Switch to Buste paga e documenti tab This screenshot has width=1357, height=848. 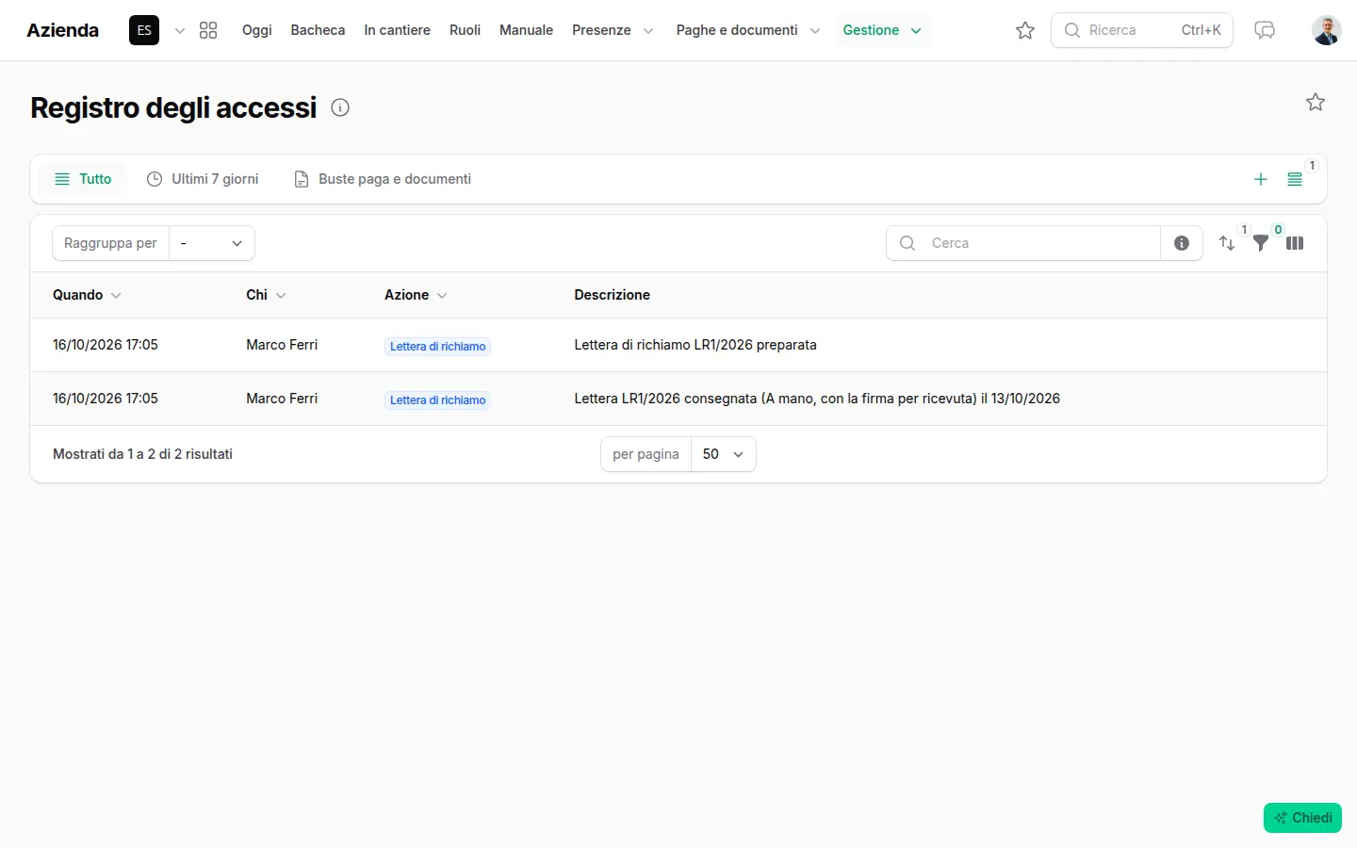point(383,179)
